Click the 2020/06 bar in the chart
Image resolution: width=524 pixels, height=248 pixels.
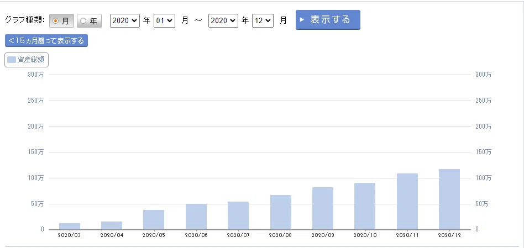[x=196, y=217]
